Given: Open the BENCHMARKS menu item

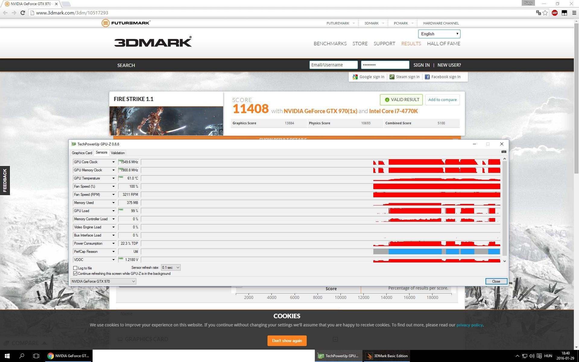Looking at the screenshot, I should [330, 44].
